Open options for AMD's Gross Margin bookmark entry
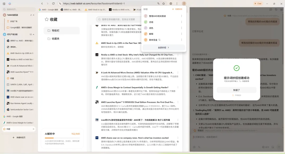The width and height of the screenshot is (285, 154). click(178, 87)
